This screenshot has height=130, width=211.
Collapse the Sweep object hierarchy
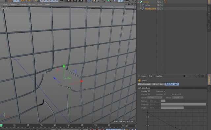138,2
